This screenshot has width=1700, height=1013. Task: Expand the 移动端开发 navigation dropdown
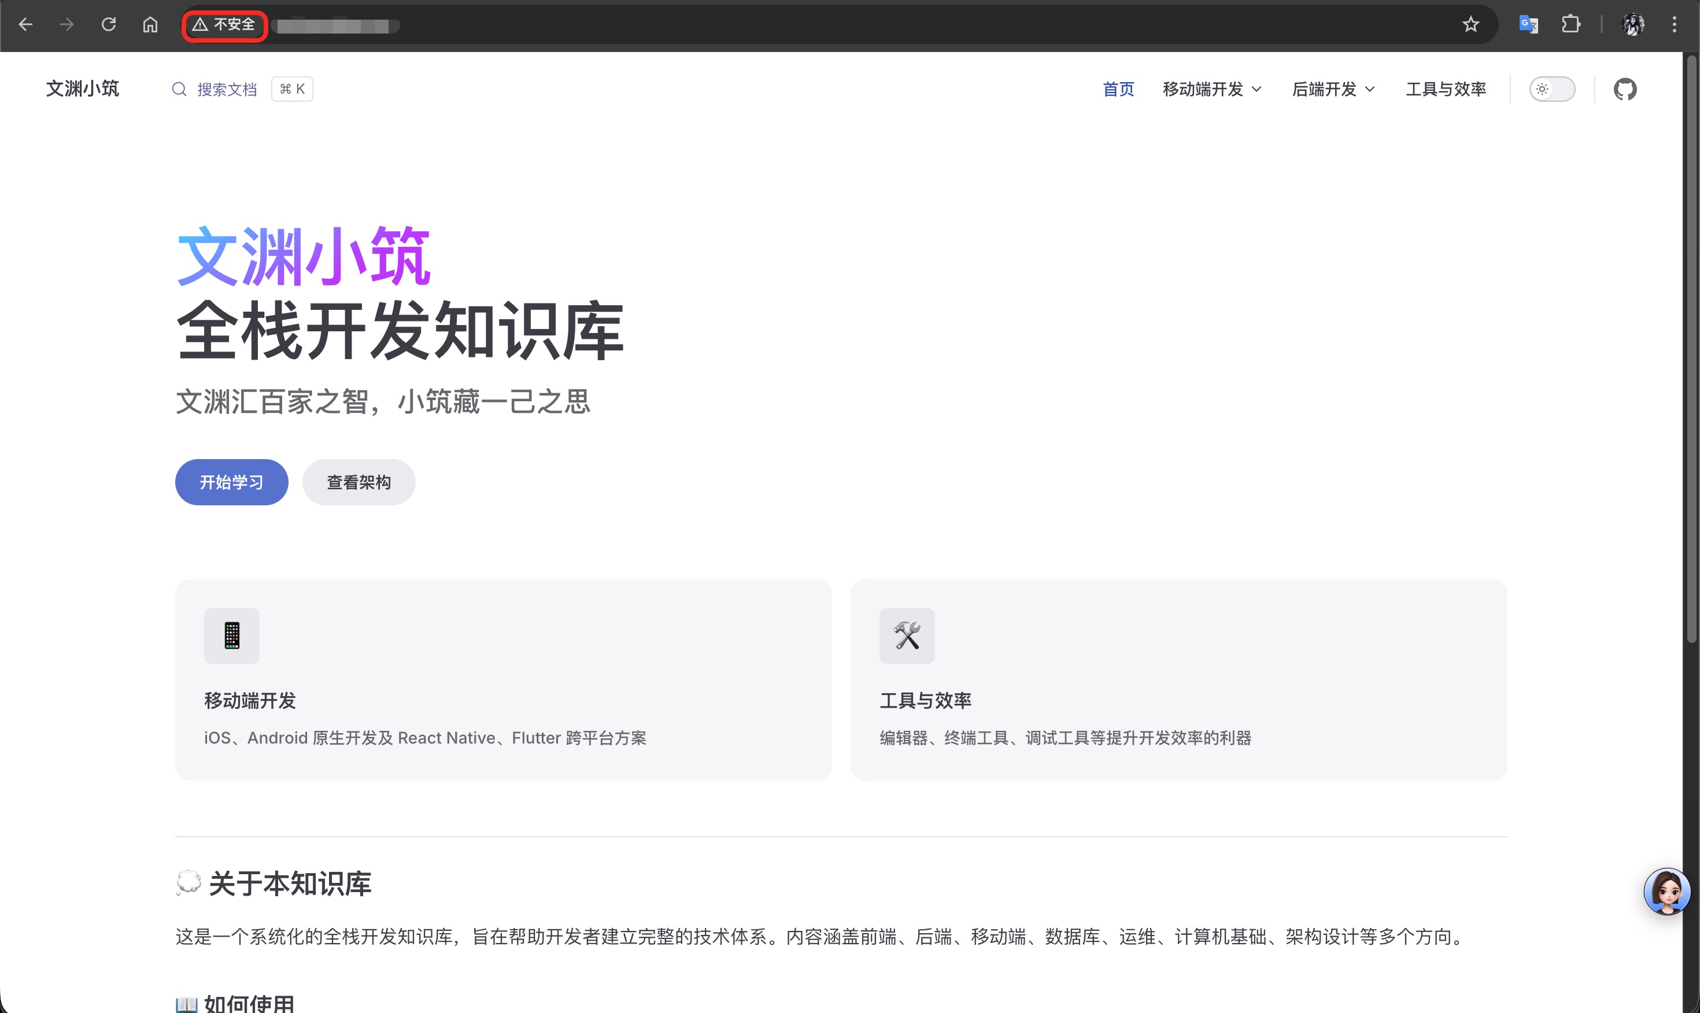(1212, 88)
